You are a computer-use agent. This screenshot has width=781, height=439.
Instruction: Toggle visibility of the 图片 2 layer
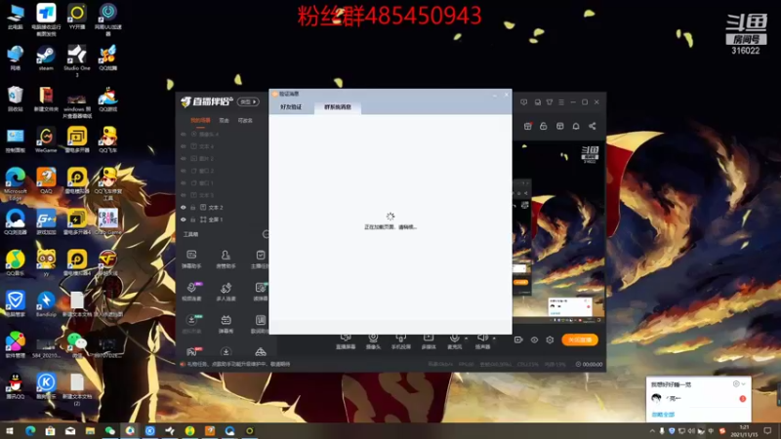[x=184, y=158]
